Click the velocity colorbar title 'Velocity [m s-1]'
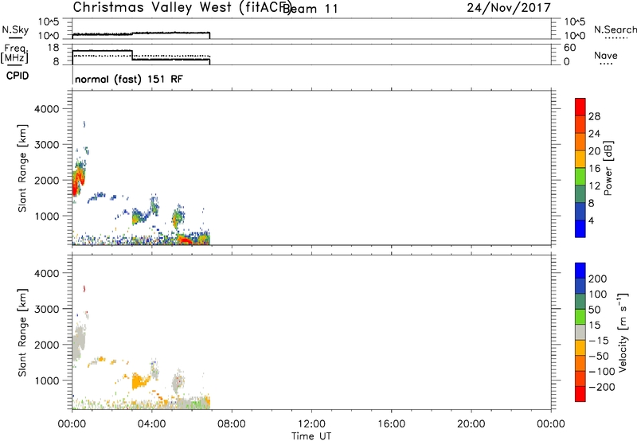The height and width of the screenshot is (441, 637). pyautogui.click(x=623, y=332)
